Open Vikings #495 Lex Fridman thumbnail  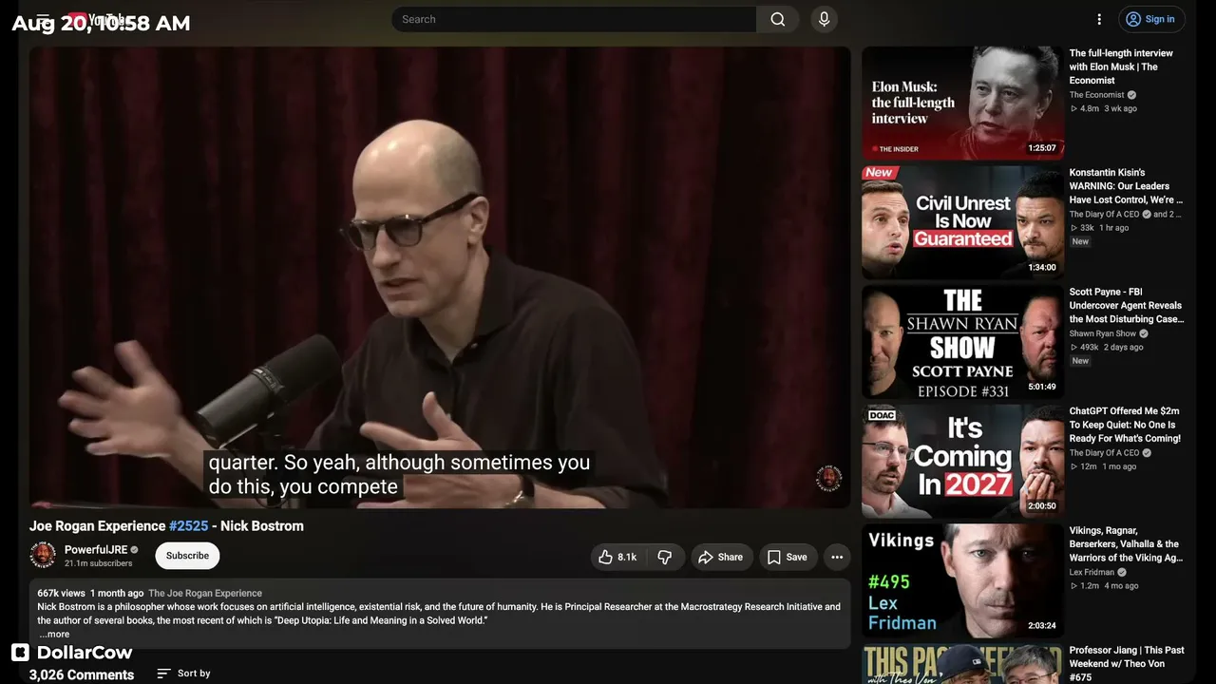point(962,581)
